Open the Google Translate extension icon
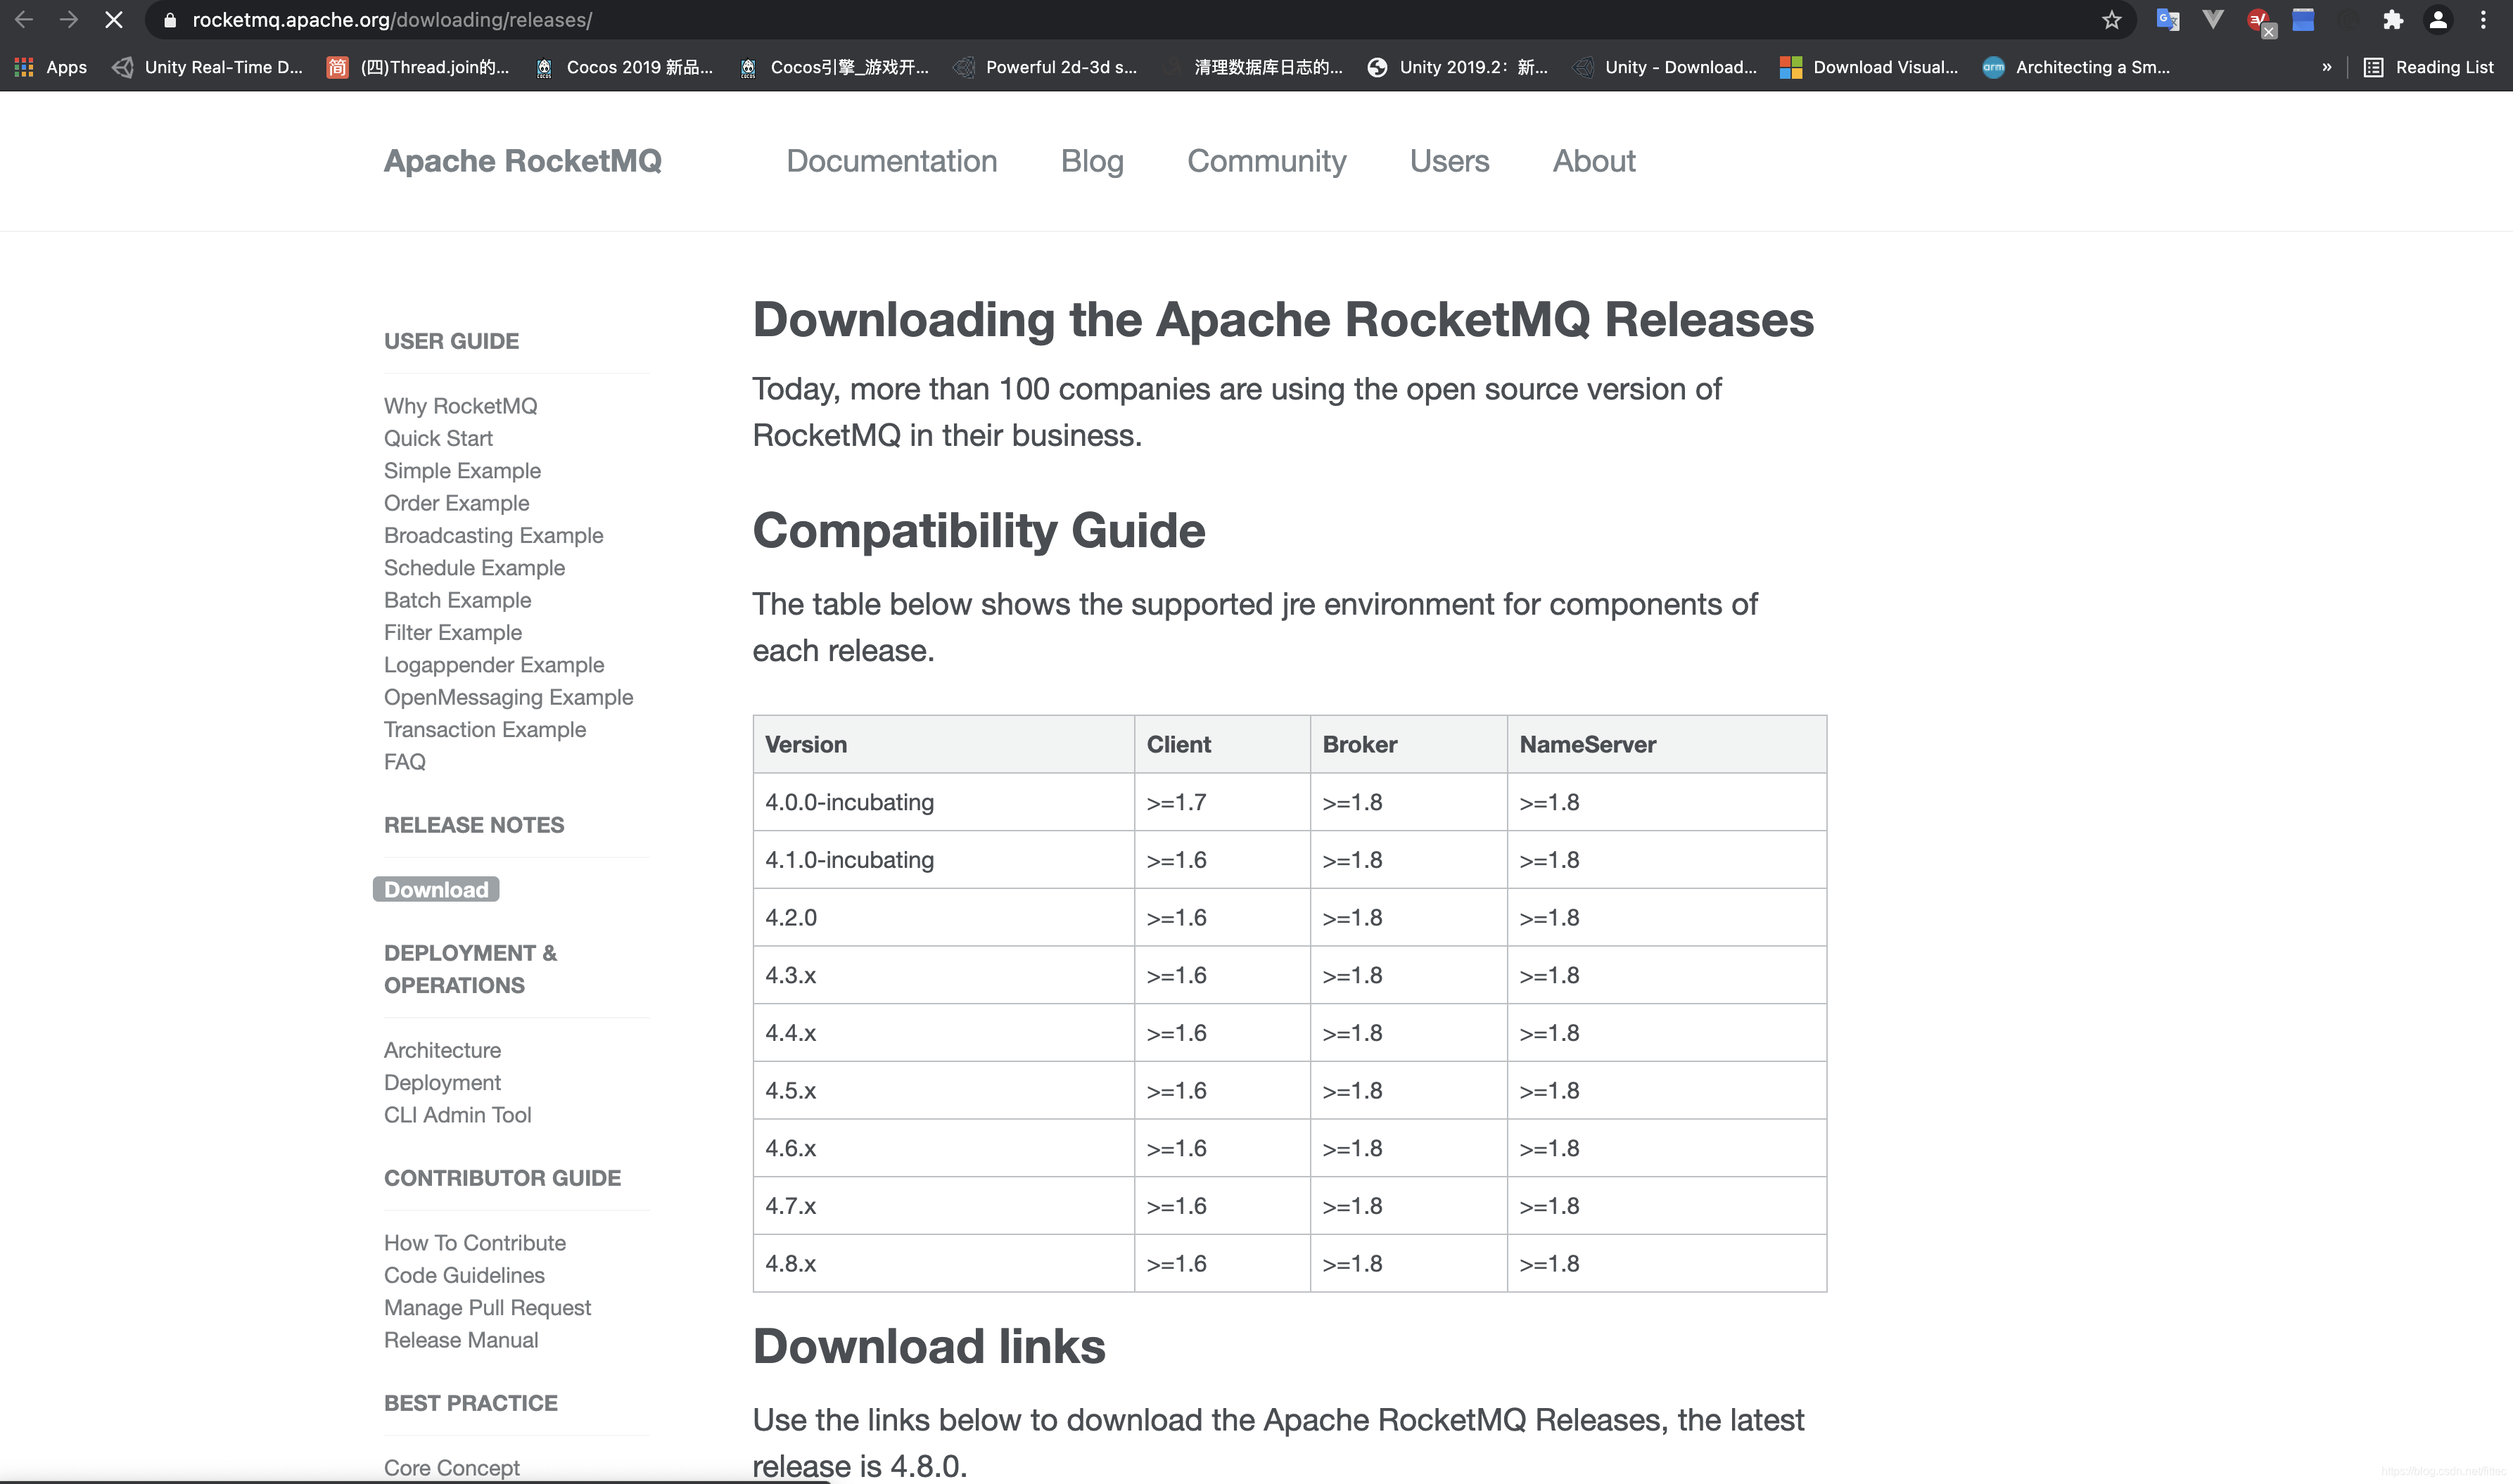 (x=2168, y=20)
